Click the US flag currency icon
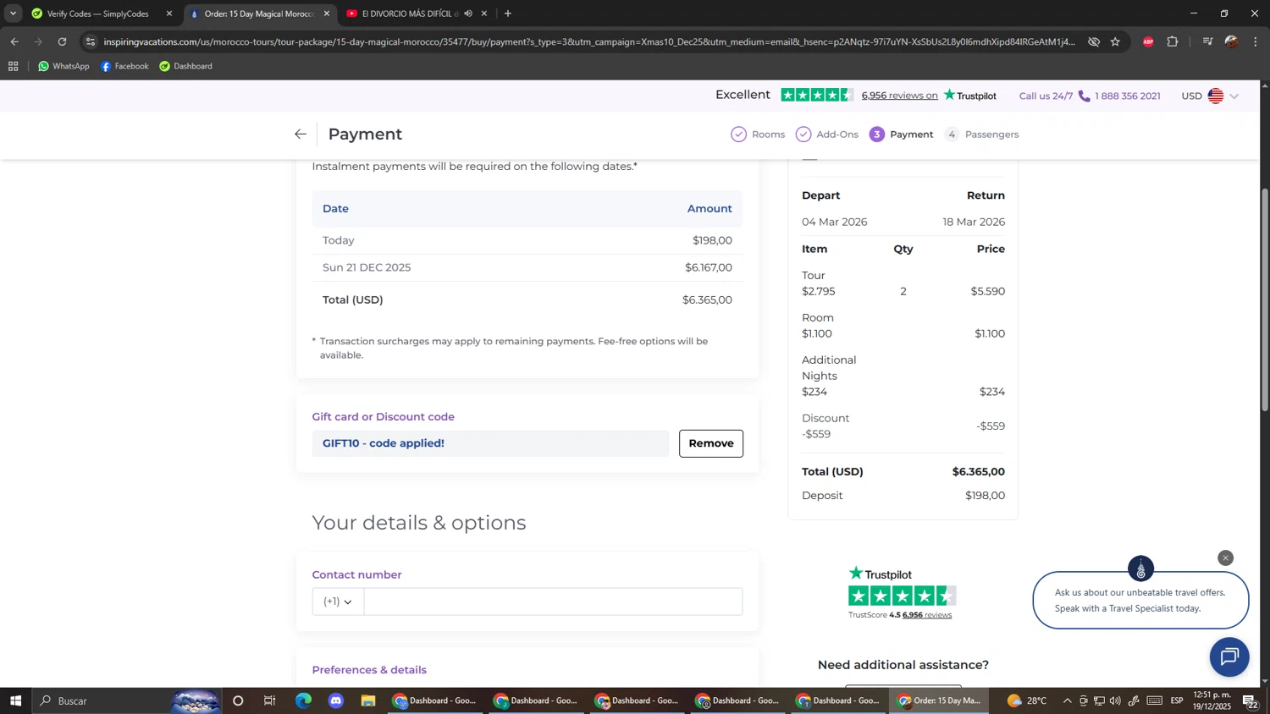 click(1216, 96)
